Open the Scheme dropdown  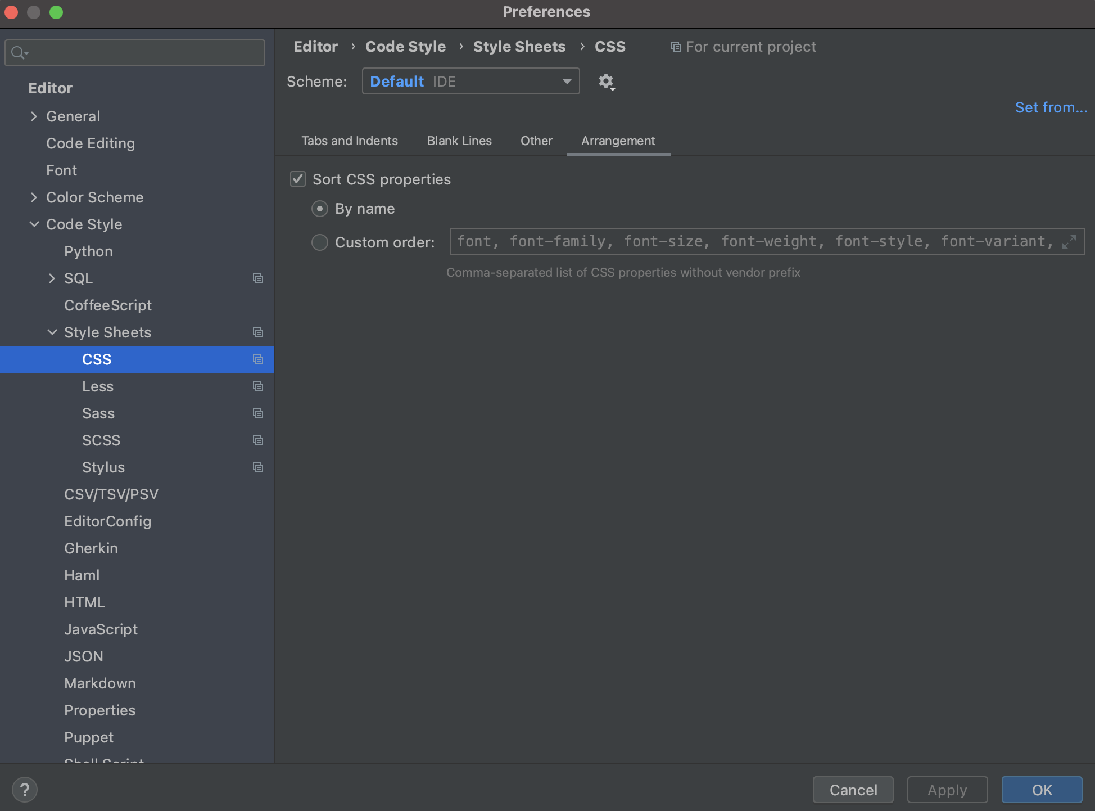click(x=471, y=82)
